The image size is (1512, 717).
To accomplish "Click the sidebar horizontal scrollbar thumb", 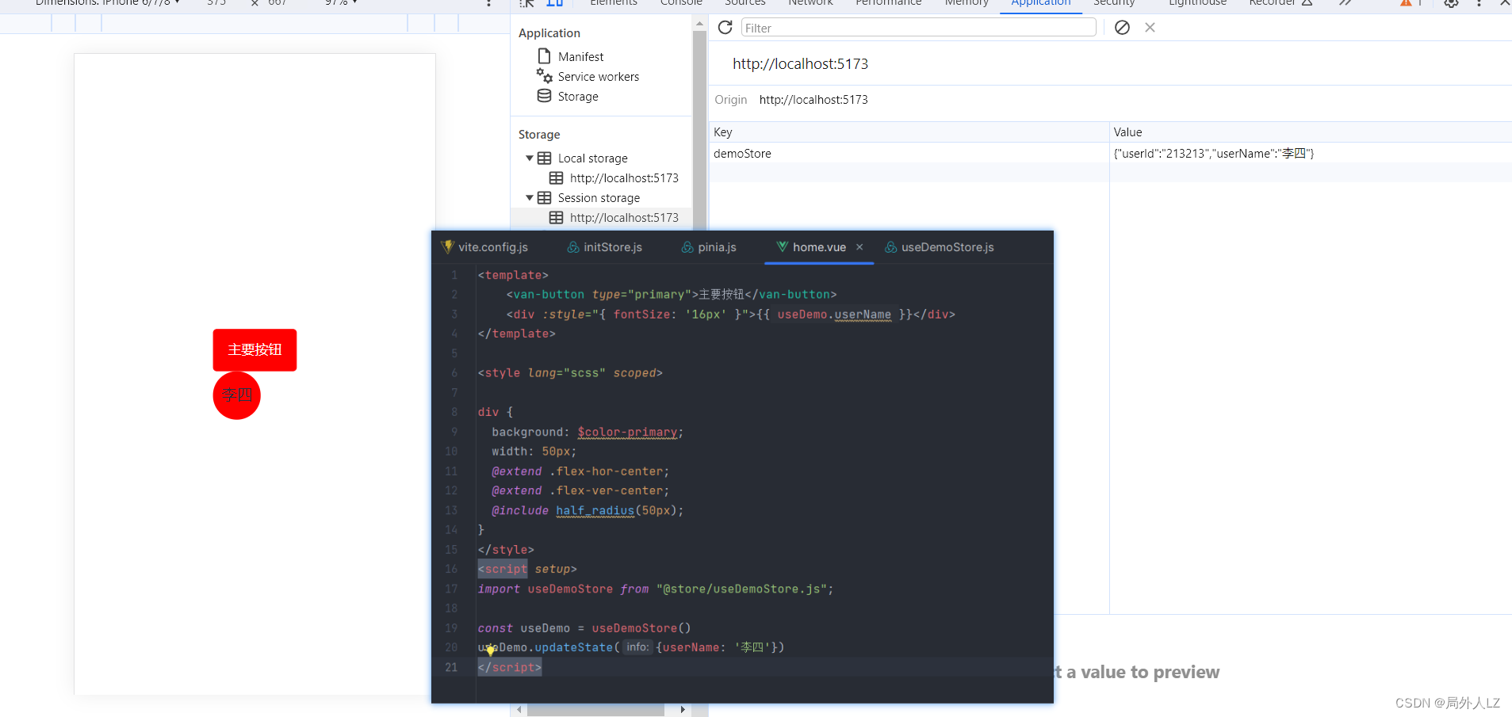I will (595, 711).
